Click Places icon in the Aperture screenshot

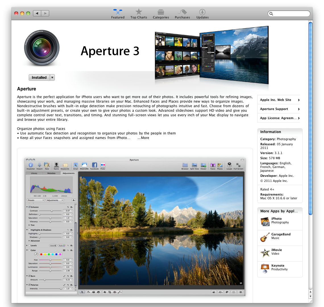[220, 166]
